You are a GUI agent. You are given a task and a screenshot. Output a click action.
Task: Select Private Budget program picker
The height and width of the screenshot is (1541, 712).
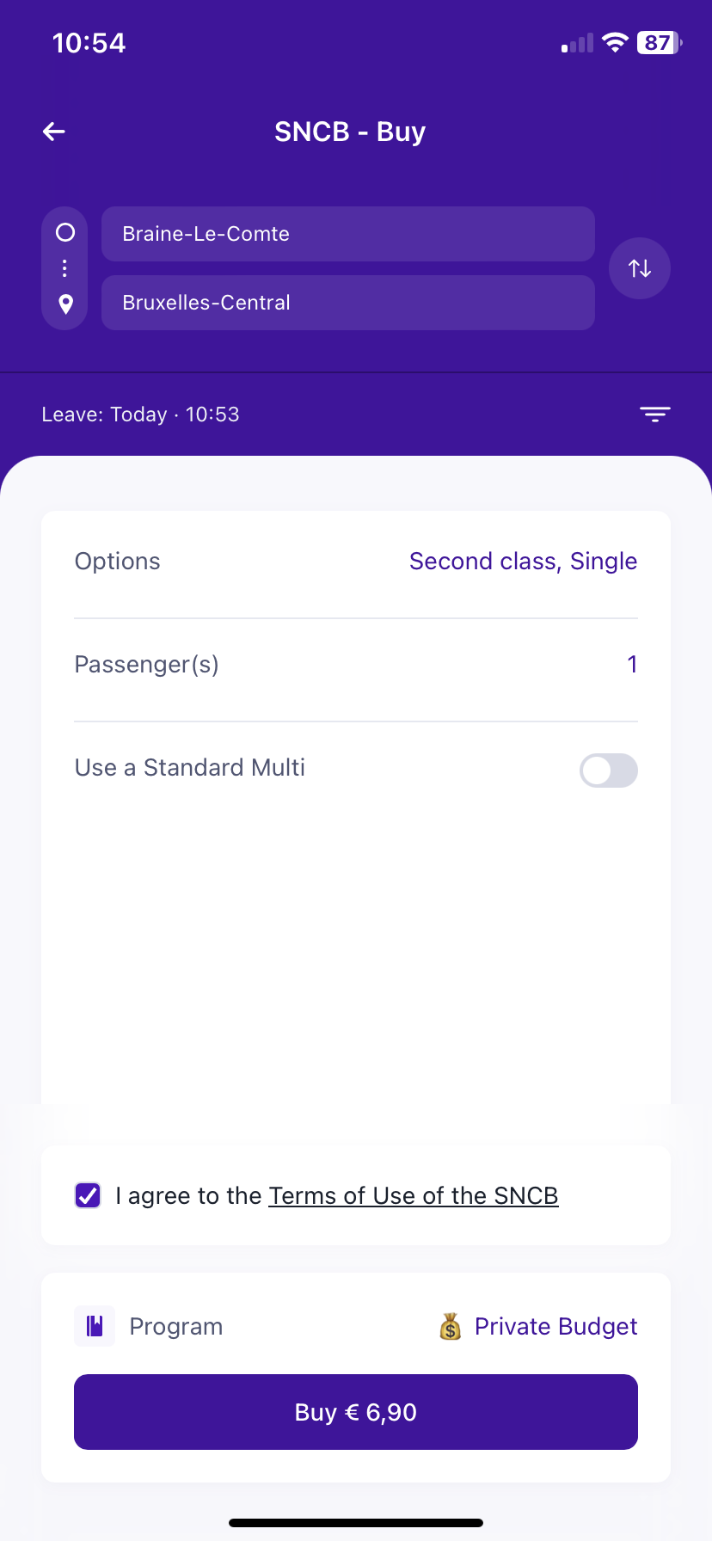(555, 1327)
